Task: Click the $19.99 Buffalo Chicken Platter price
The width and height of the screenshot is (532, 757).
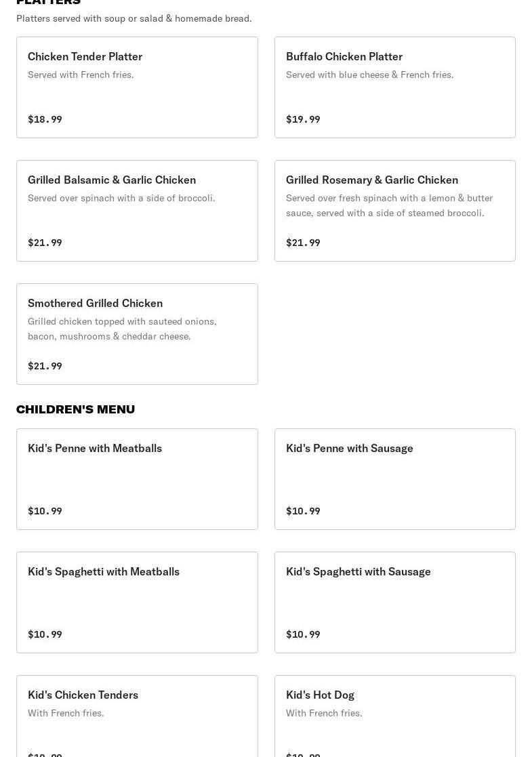Action: pos(303,119)
